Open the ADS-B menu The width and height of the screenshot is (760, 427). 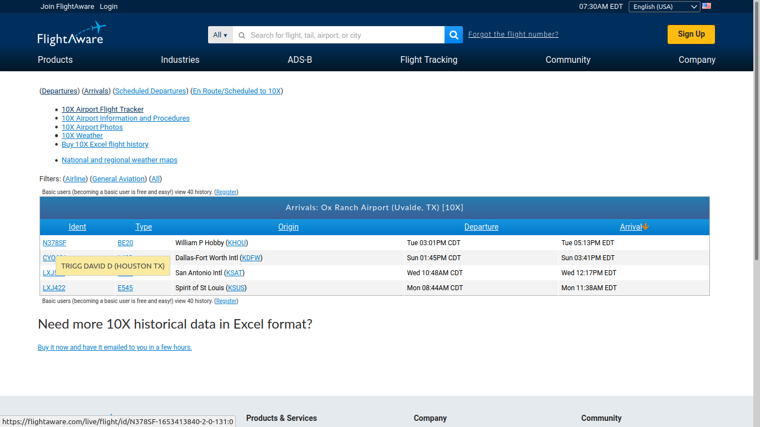click(x=300, y=59)
